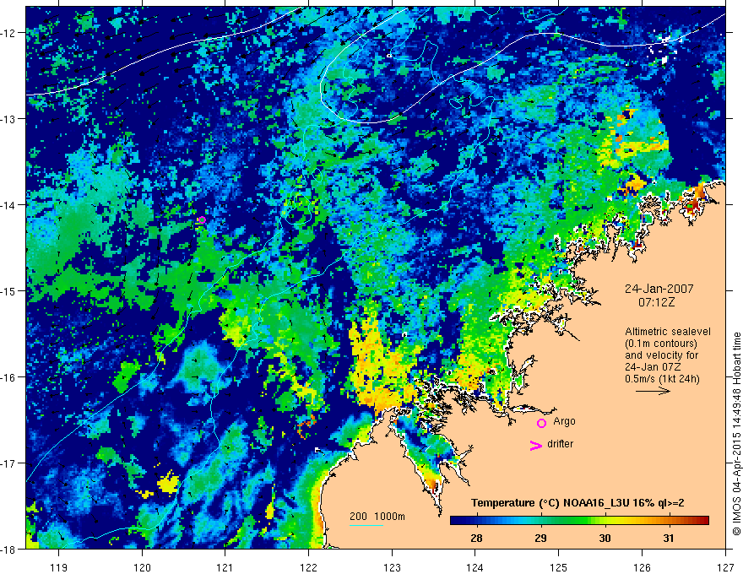Click the magenta drifter arrowhead legend icon
This screenshot has height=574, width=743.
click(x=536, y=446)
